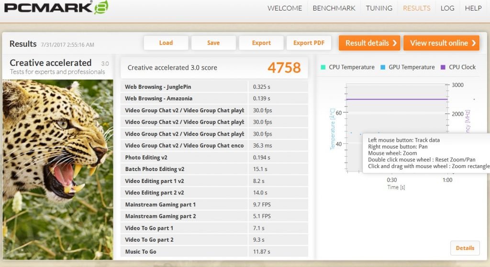Select Mainstream Gaming part 2 row
Screen dimensions: 490x267
point(214,216)
